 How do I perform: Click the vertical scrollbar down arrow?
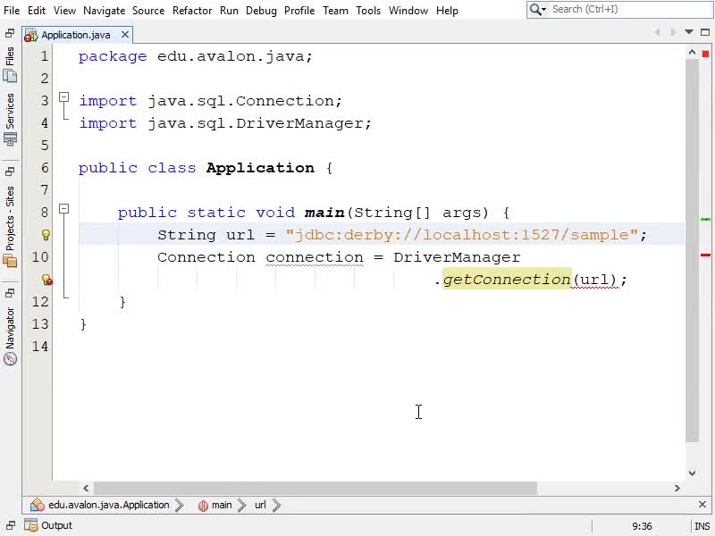point(692,473)
